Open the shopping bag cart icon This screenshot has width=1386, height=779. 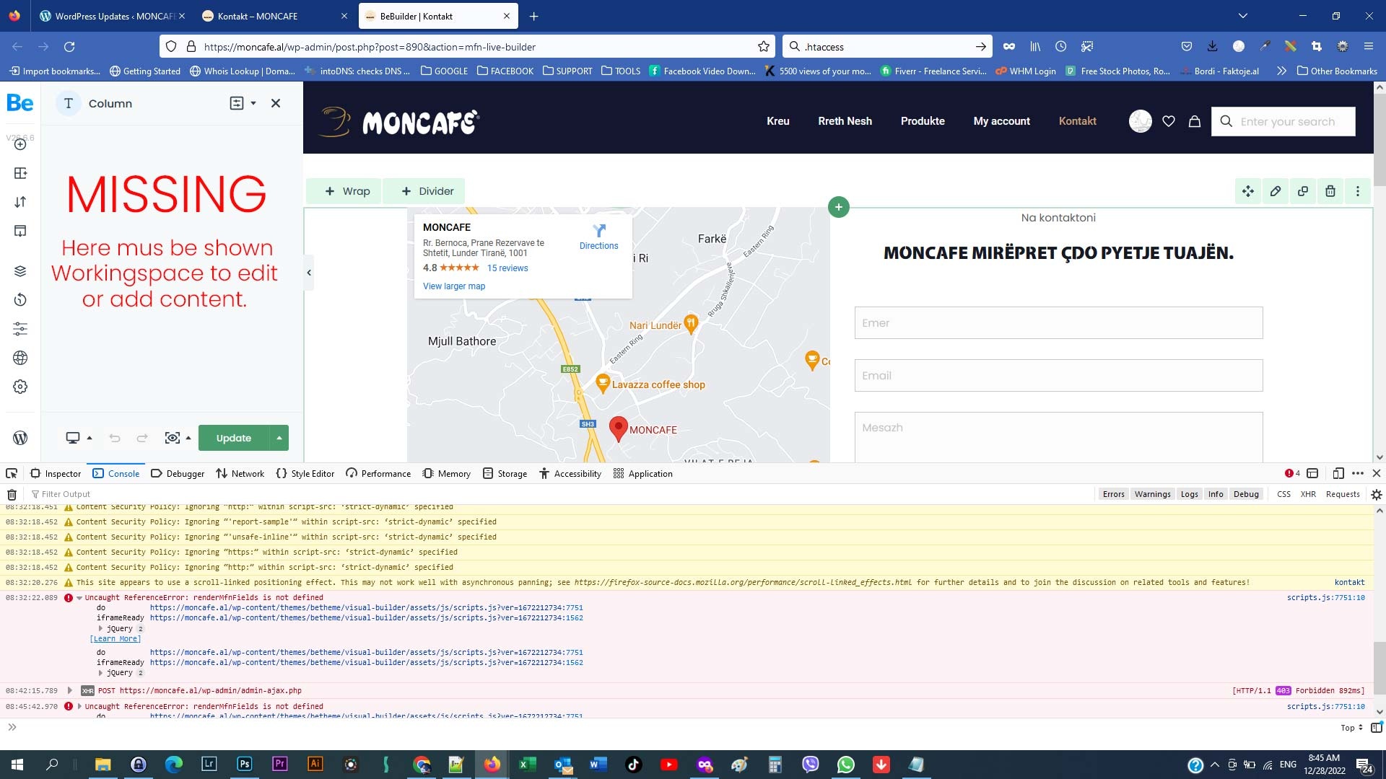1195,121
